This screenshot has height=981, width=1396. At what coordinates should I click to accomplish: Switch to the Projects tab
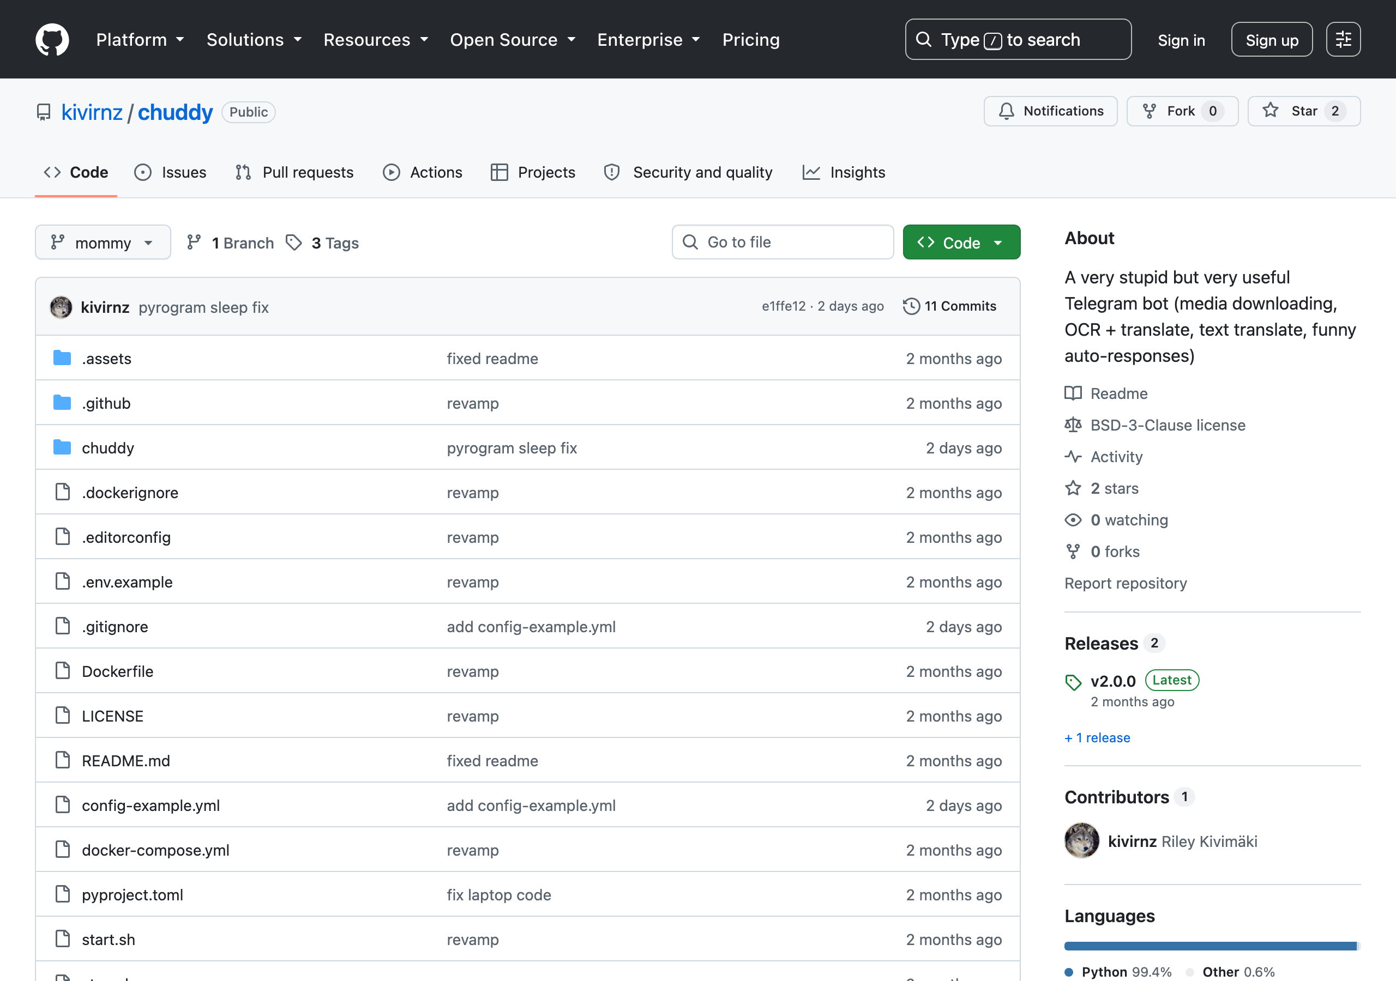pos(533,173)
